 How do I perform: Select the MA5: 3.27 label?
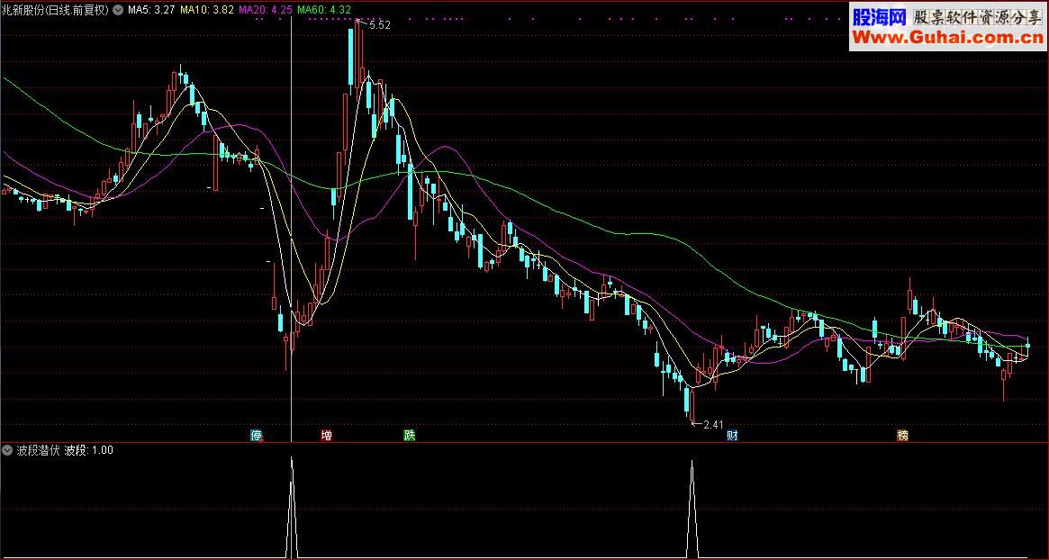pyautogui.click(x=151, y=10)
